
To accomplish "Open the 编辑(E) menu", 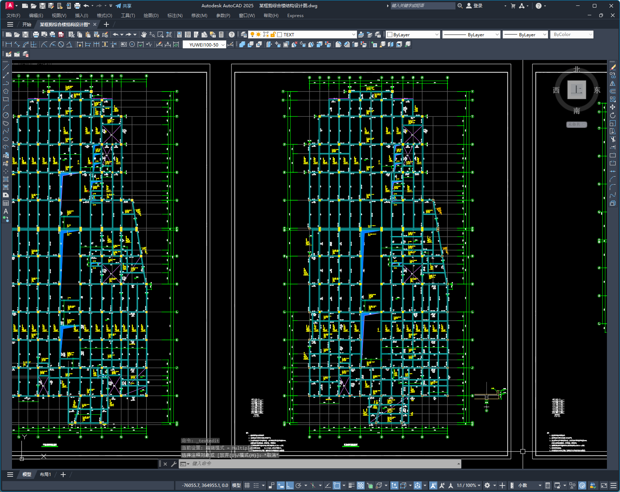I will click(x=36, y=16).
